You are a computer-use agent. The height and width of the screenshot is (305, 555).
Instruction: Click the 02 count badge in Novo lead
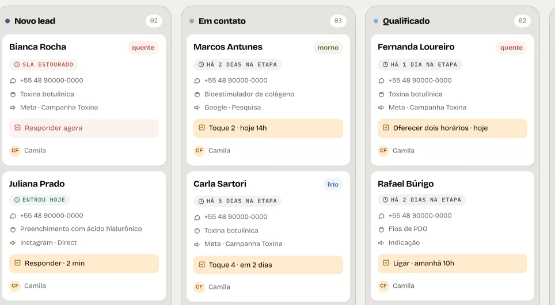coord(154,21)
